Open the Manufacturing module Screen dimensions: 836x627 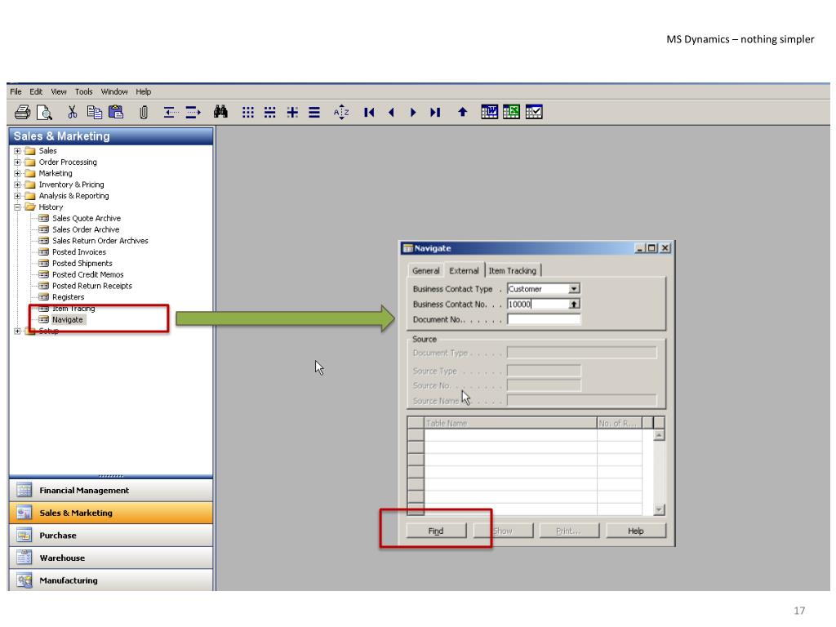111,580
